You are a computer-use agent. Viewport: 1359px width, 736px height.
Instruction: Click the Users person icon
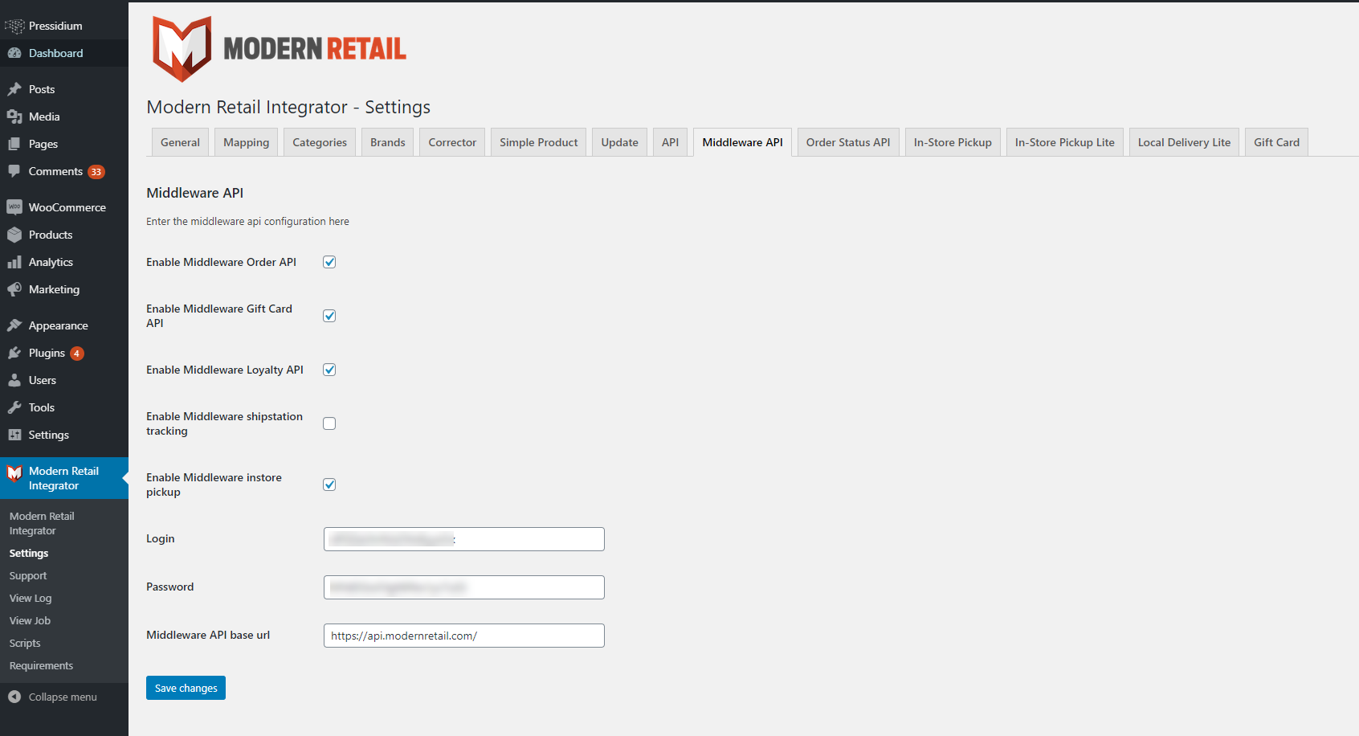click(14, 380)
